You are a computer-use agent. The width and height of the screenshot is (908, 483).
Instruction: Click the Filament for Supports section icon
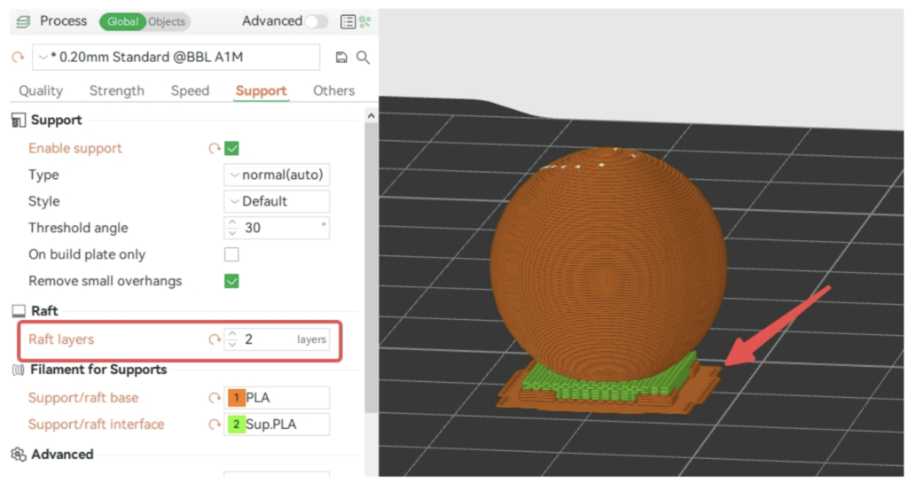point(18,370)
